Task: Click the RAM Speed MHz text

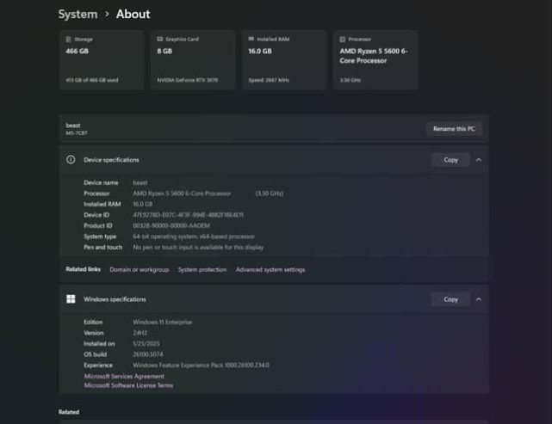Action: pos(269,80)
